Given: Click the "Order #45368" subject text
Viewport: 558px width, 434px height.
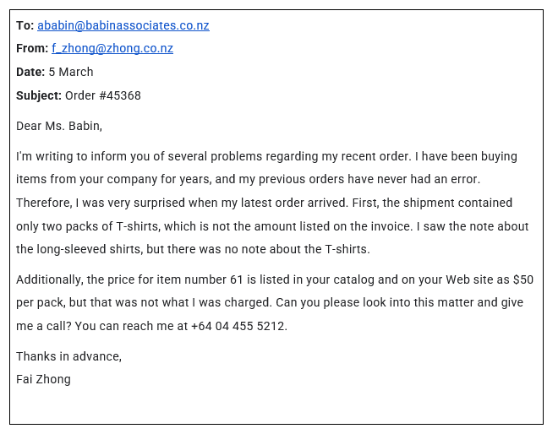Looking at the screenshot, I should coord(103,95).
